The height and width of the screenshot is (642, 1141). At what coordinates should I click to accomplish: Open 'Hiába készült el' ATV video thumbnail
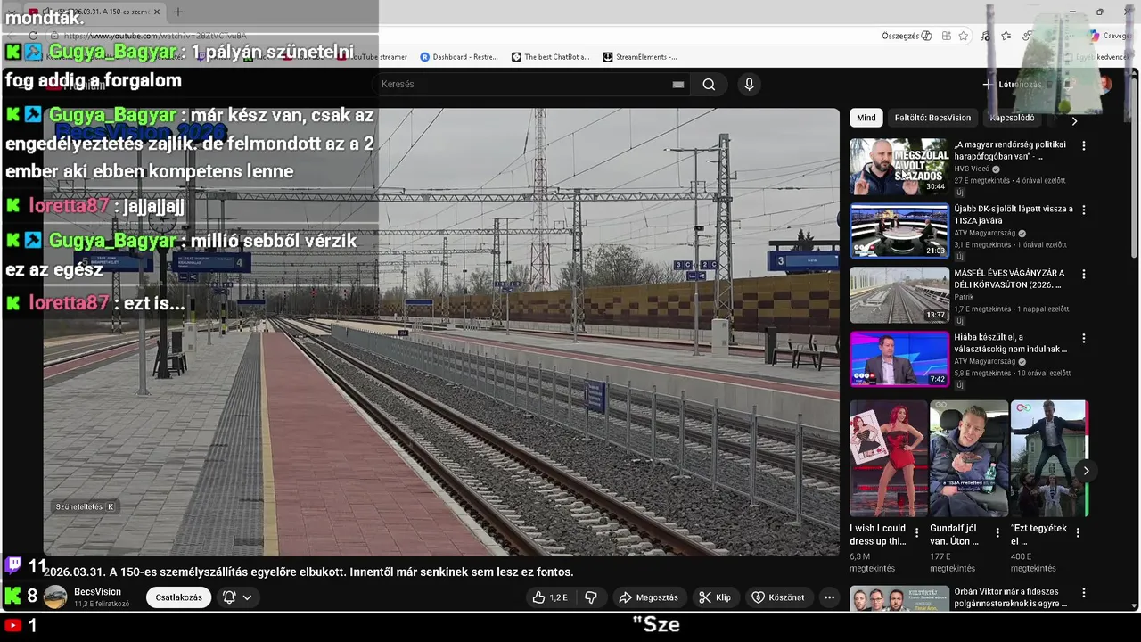click(899, 358)
